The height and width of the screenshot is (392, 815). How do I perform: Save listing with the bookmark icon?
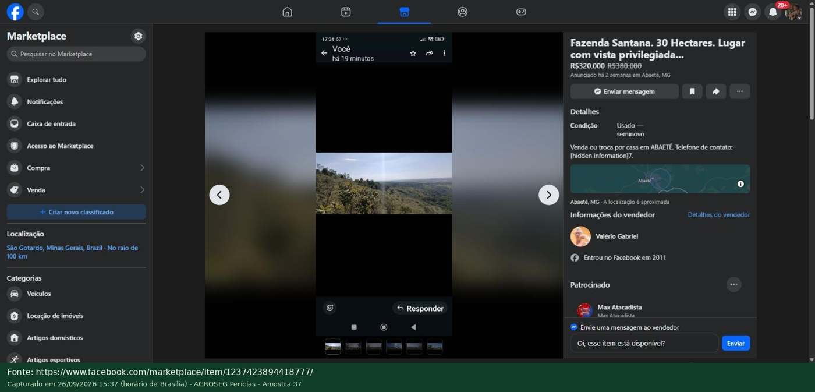(692, 91)
